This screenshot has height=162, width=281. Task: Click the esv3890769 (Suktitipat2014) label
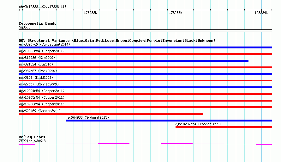(45, 44)
